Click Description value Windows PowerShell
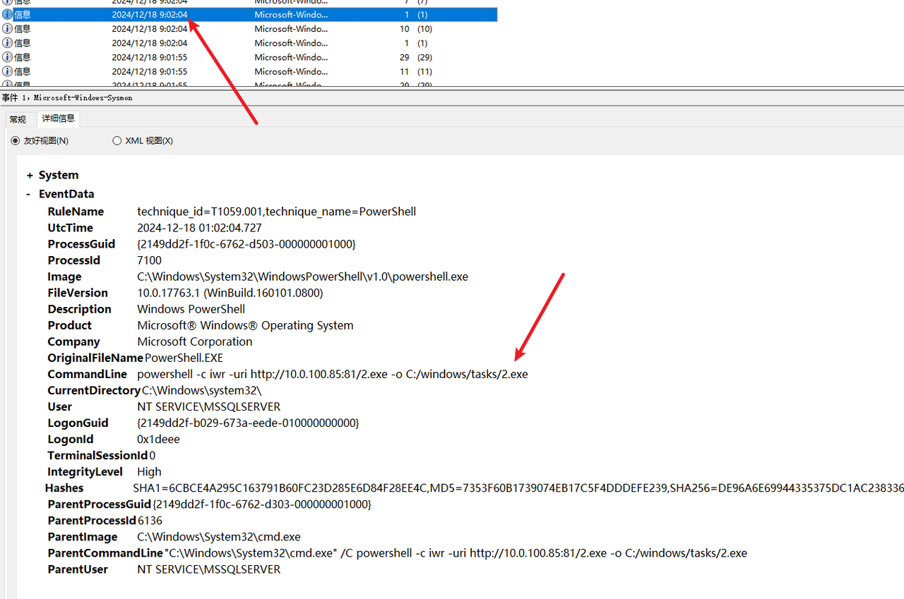This screenshot has width=904, height=599. pos(191,309)
